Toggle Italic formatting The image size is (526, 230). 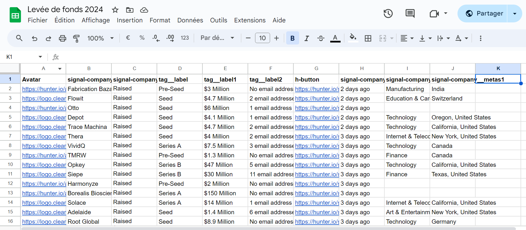pyautogui.click(x=307, y=38)
